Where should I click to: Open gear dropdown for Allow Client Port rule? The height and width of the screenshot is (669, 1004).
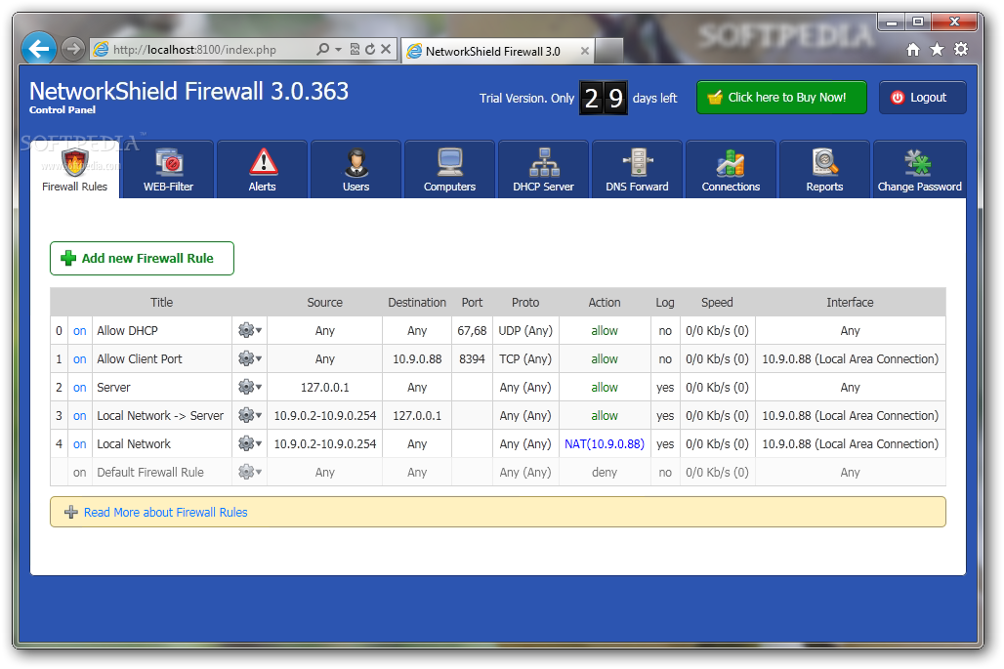tap(250, 359)
